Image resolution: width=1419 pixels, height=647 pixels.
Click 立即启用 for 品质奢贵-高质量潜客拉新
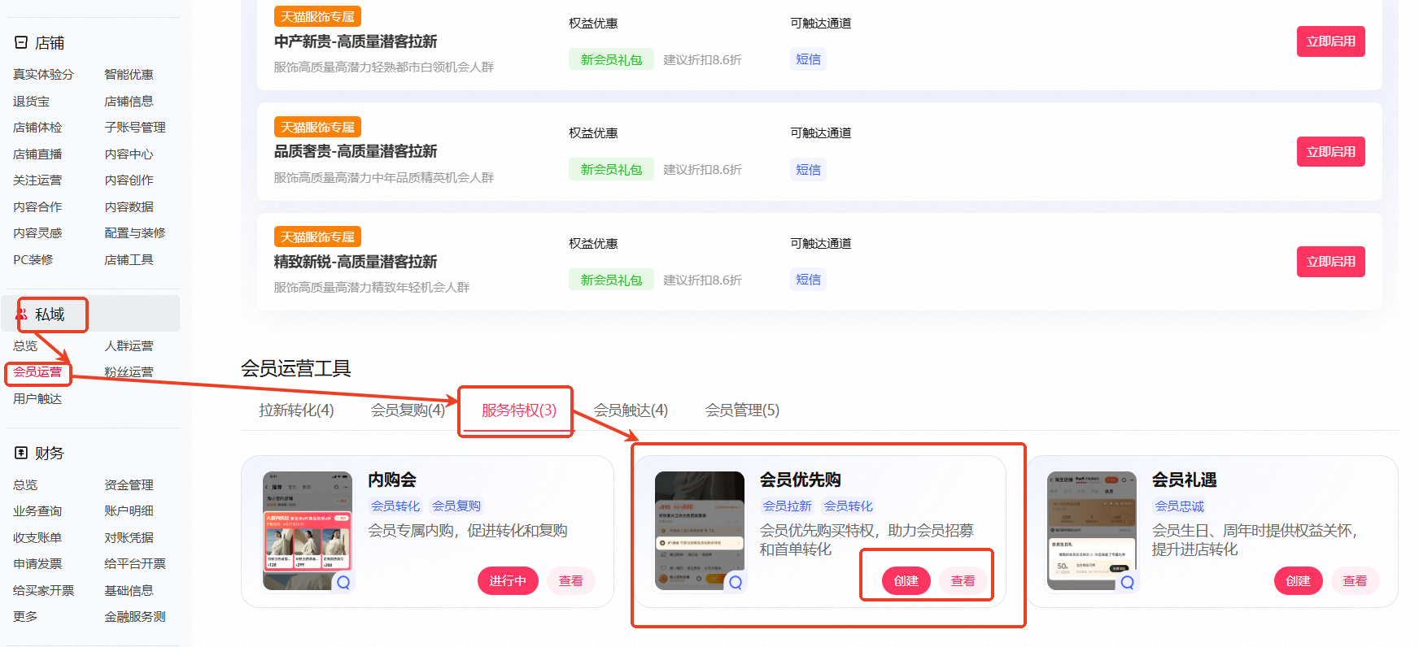coord(1330,152)
